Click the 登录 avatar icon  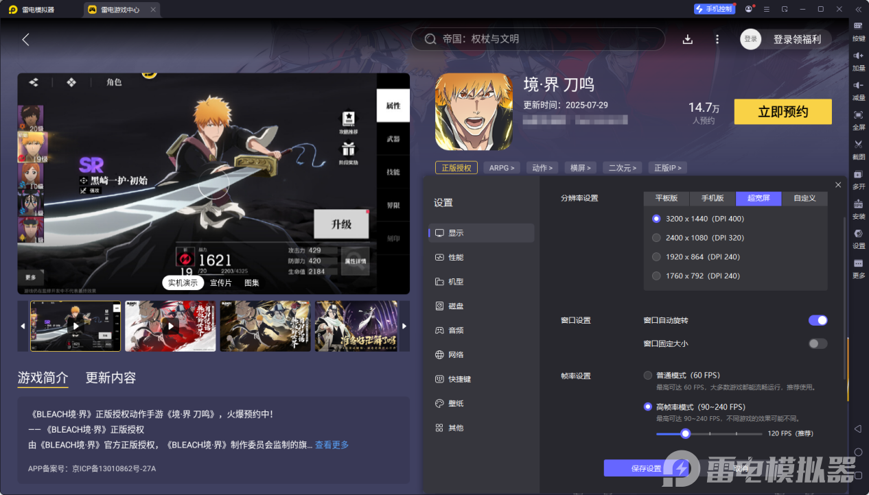tap(751, 39)
